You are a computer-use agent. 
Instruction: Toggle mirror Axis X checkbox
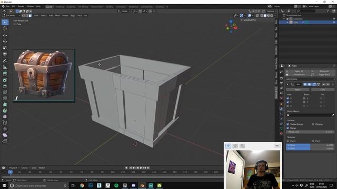[288, 98]
